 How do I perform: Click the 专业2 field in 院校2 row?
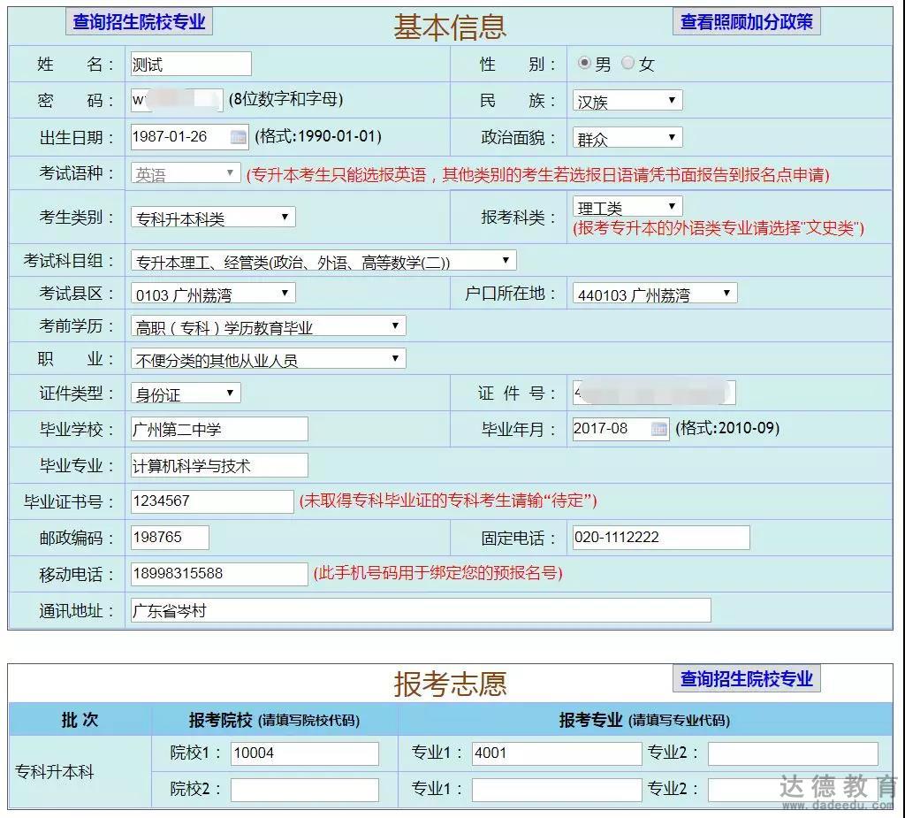(x=793, y=790)
